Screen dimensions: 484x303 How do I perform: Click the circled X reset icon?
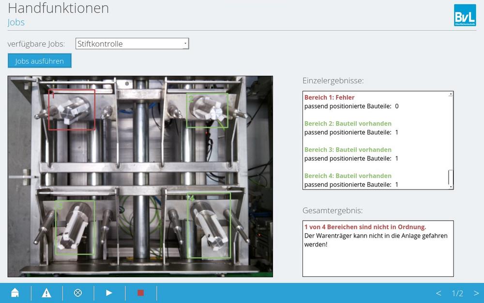coord(78,292)
